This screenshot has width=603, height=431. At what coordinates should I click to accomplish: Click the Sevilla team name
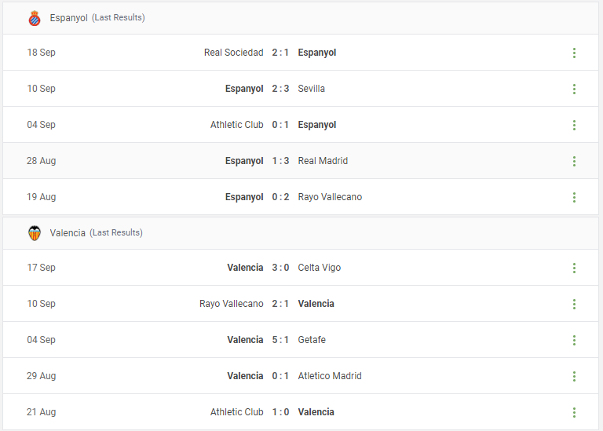pos(311,89)
